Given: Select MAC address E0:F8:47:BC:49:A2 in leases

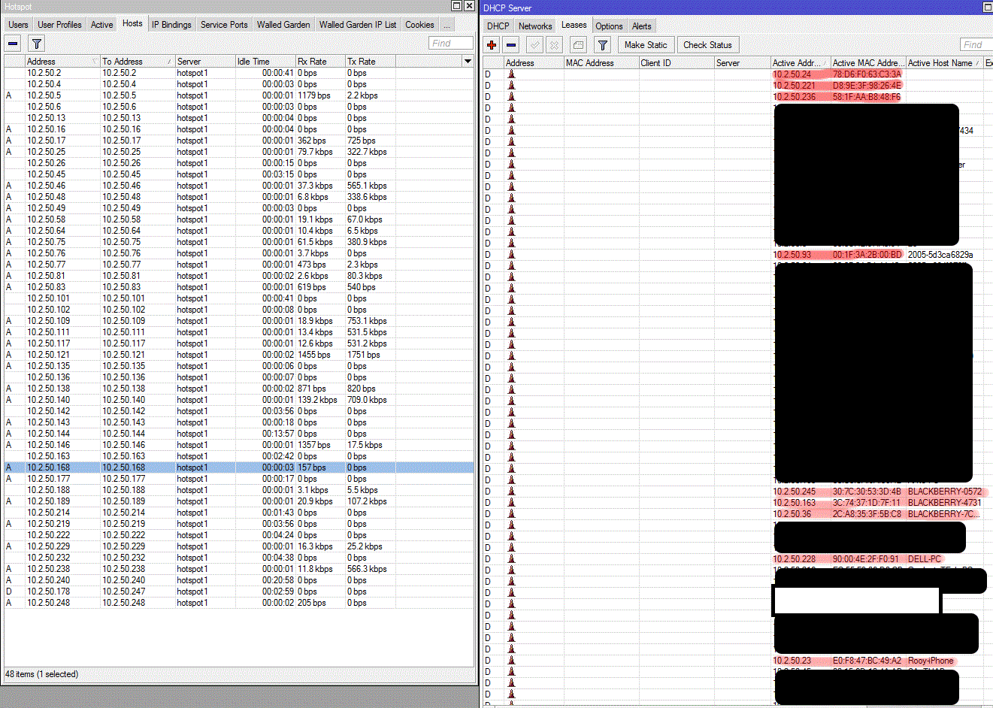Looking at the screenshot, I should 867,661.
